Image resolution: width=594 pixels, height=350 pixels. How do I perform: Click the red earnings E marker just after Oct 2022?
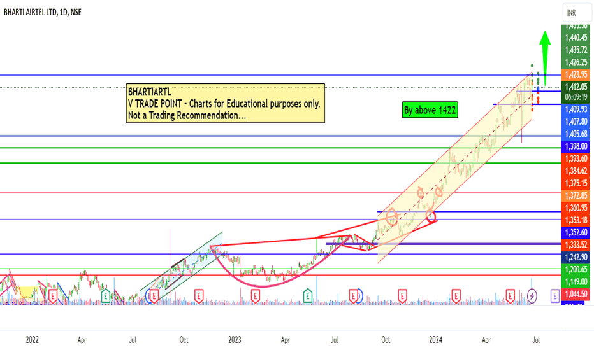[x=199, y=295]
